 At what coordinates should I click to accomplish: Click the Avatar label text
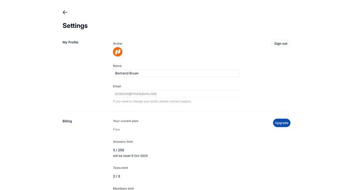[x=118, y=44]
